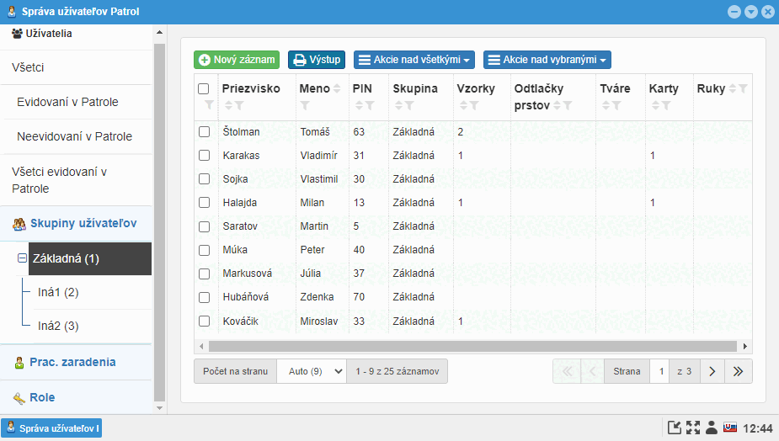Click the Slovak flag language icon
The height and width of the screenshot is (441, 779).
coord(730,427)
